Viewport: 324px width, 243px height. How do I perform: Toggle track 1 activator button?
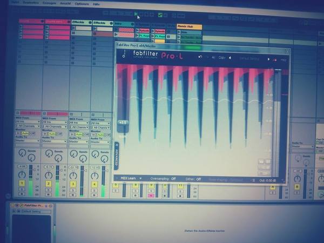[x=22, y=183]
